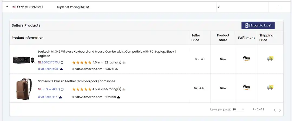This screenshot has width=292, height=121.
Task: Click the $204.49 seller price
Action: (200, 88)
